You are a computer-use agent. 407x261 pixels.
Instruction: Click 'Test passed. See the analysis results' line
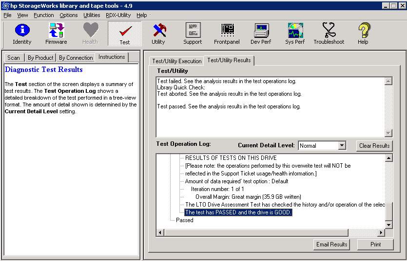(229, 106)
